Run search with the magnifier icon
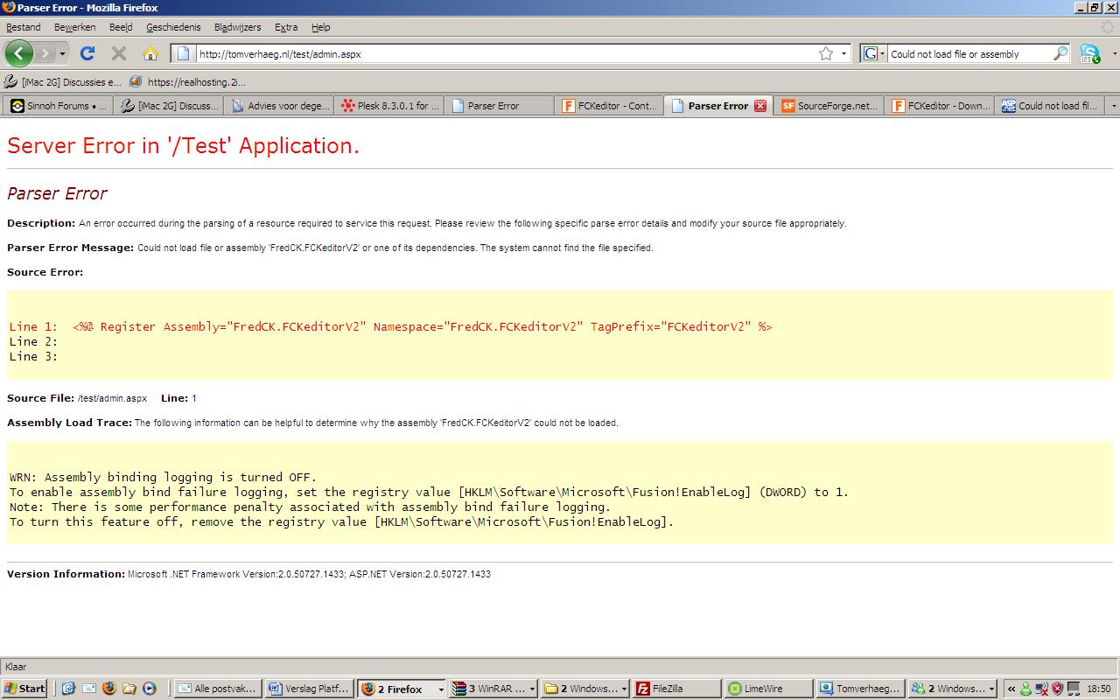Screen dimensions: 1120x700 click(1060, 53)
